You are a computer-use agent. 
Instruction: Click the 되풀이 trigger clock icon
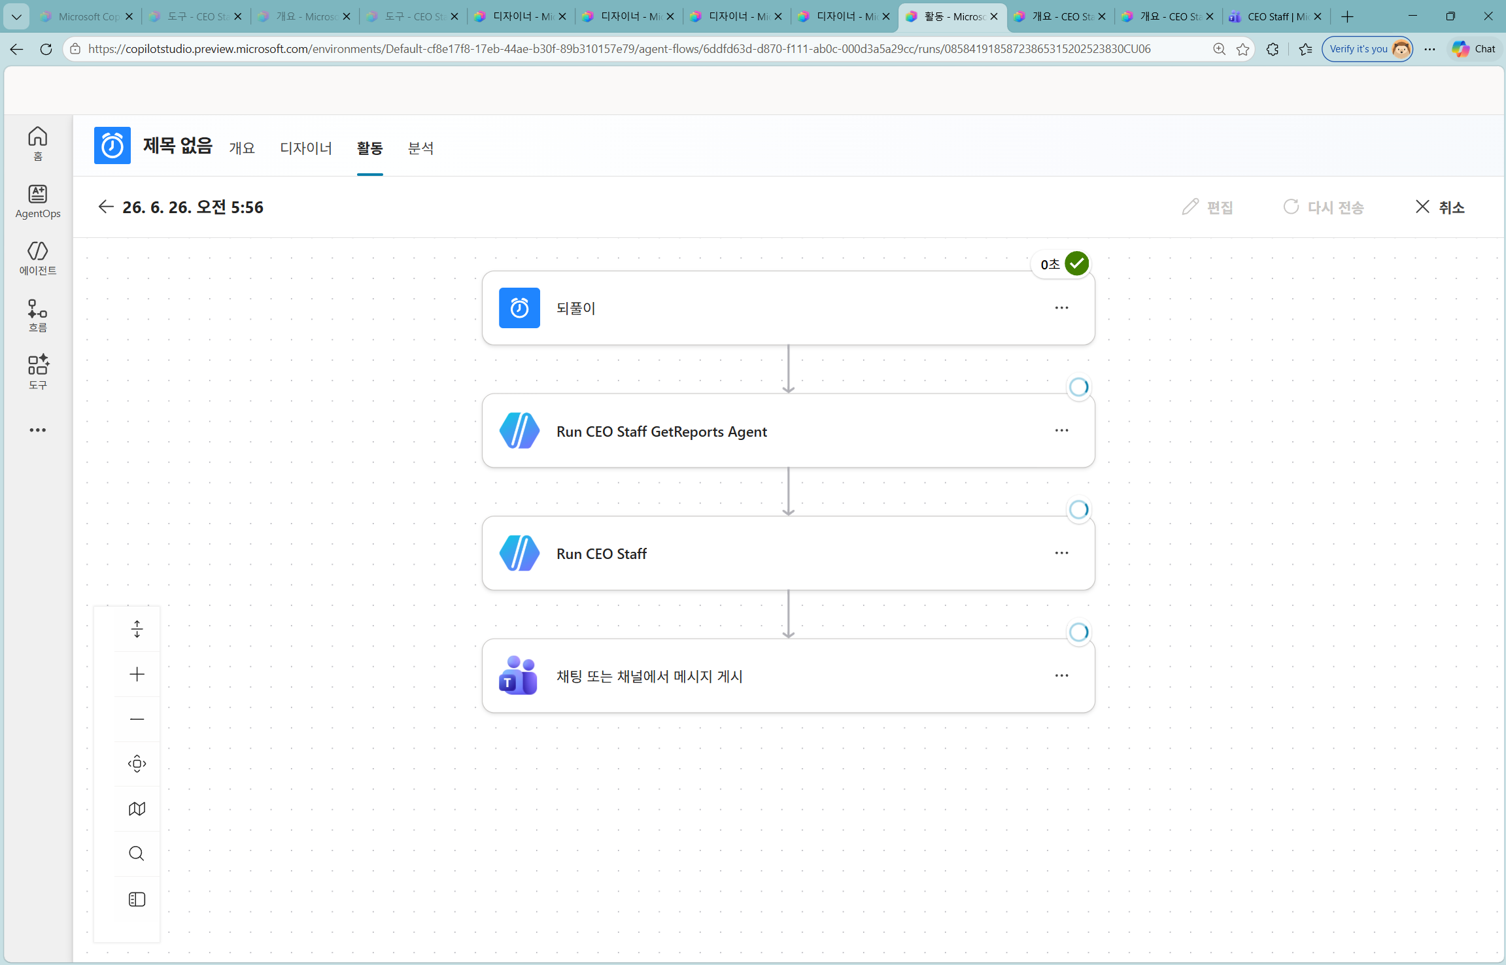[x=519, y=308]
